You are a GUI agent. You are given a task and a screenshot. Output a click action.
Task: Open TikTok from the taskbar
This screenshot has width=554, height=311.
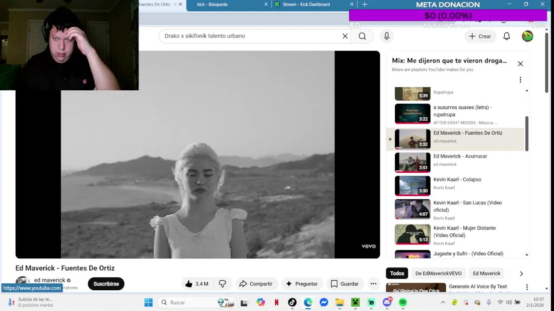[292, 302]
